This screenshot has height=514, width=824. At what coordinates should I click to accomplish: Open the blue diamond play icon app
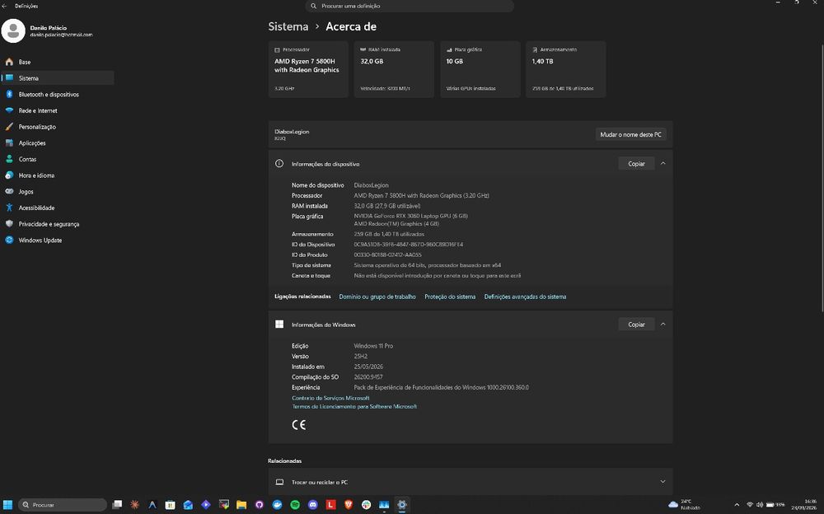[205, 505]
